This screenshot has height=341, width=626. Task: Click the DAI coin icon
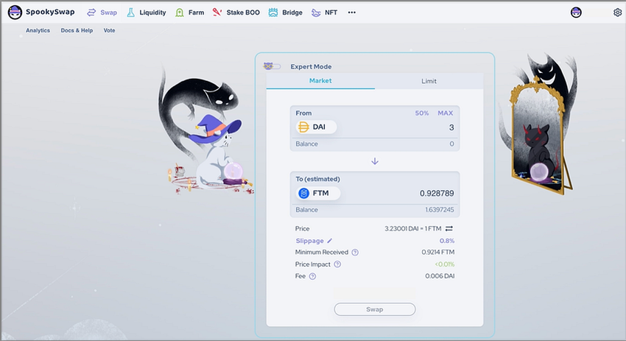point(303,127)
